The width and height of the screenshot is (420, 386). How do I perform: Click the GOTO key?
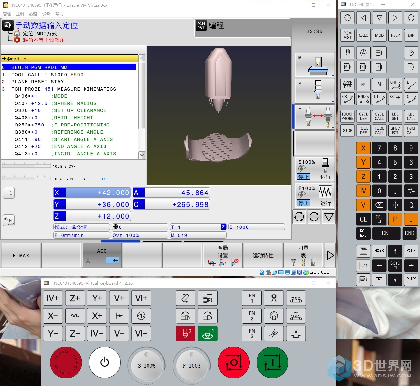click(x=395, y=265)
